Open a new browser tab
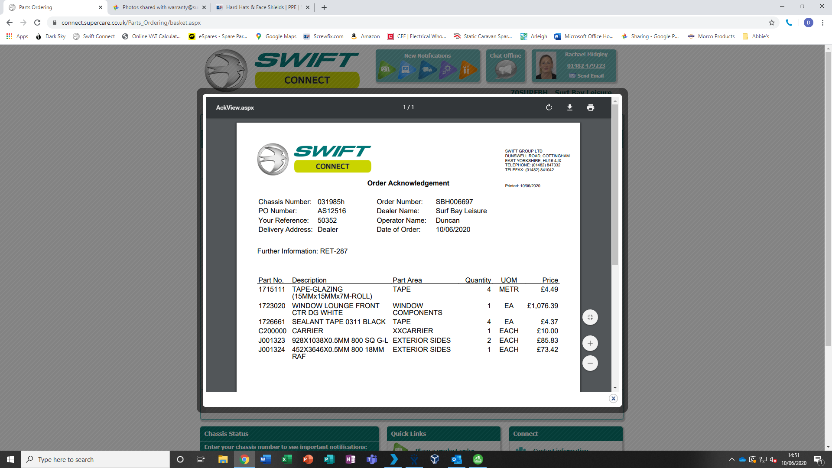832x468 pixels. coord(324,7)
